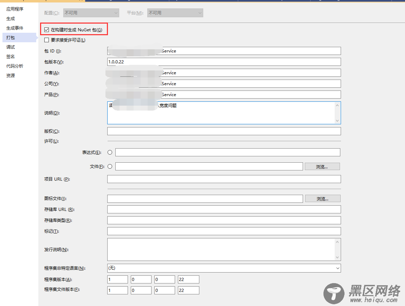405x306 pixels.
Task: Click 程序集文件版本 revision box showing 22
Action: (188, 290)
